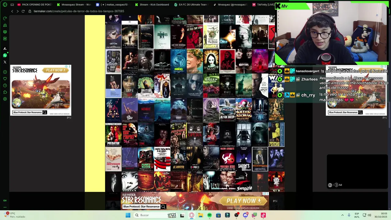Select the Psycho poster
This screenshot has height=220, width=391.
(276, 135)
